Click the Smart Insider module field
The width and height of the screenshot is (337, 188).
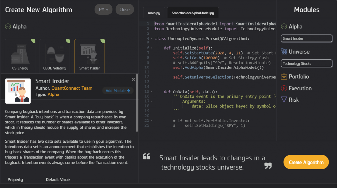[306, 38]
